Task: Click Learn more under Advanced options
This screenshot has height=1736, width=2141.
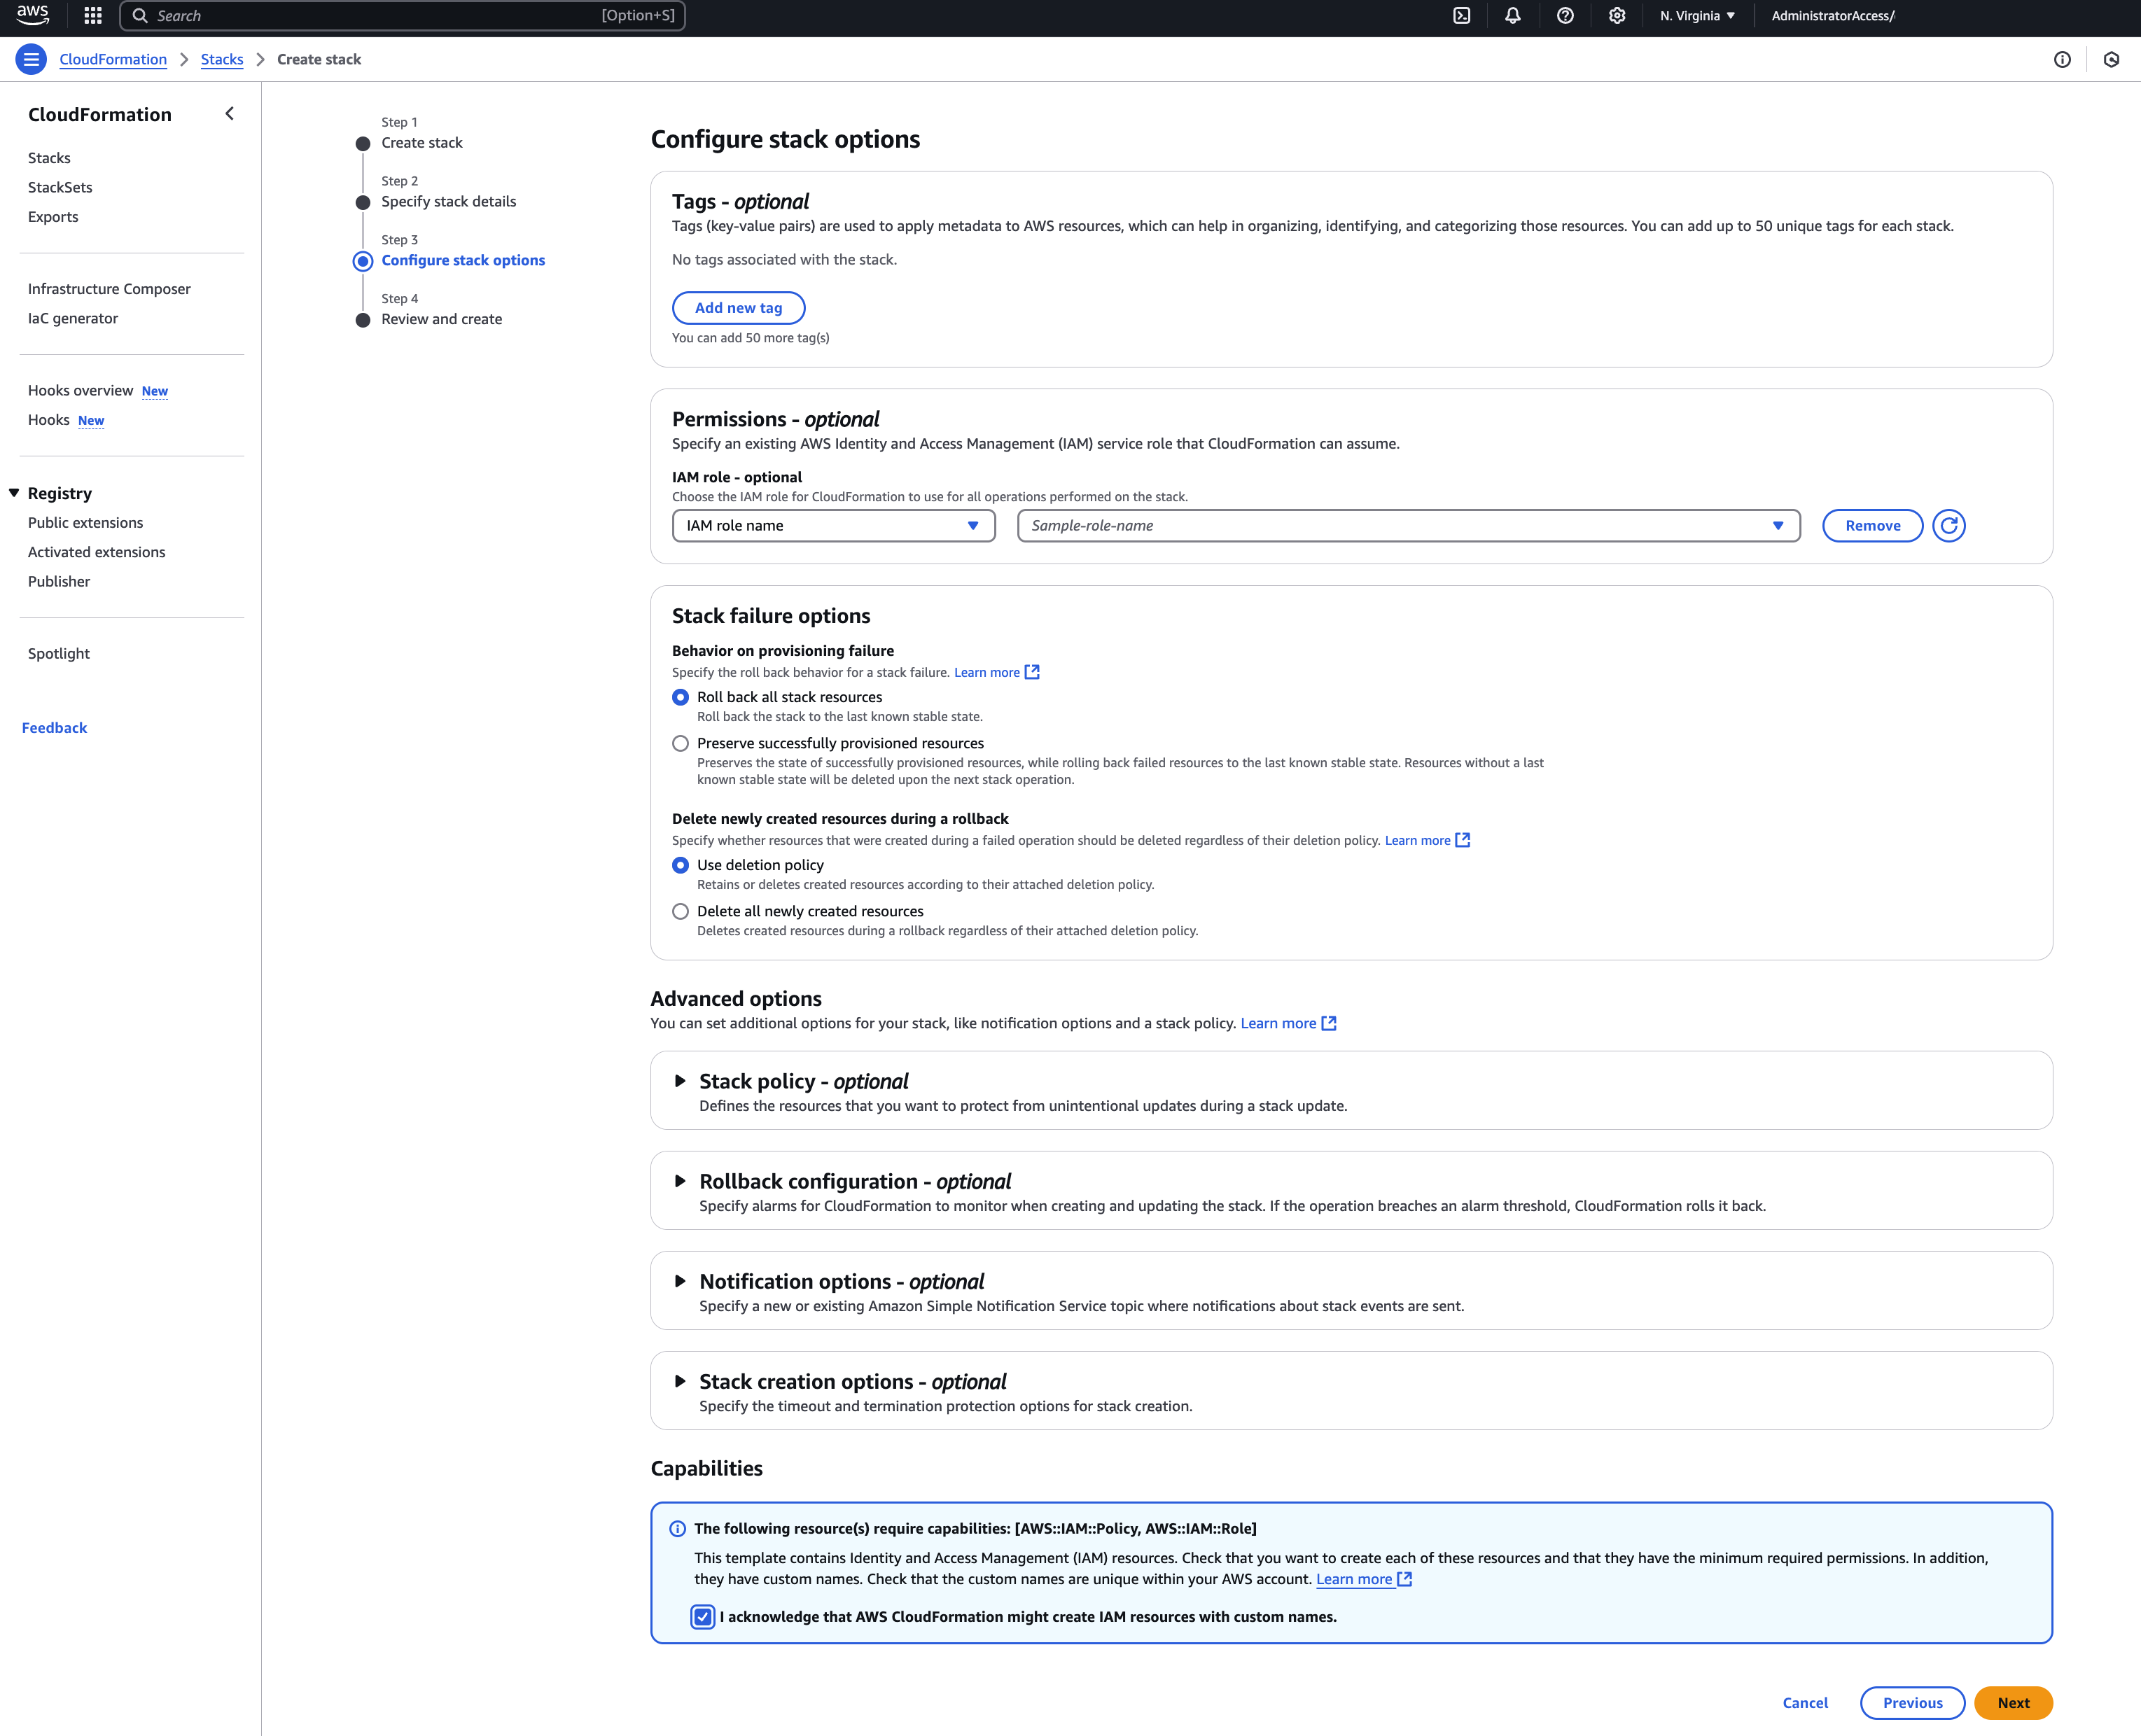Action: (x=1278, y=1023)
